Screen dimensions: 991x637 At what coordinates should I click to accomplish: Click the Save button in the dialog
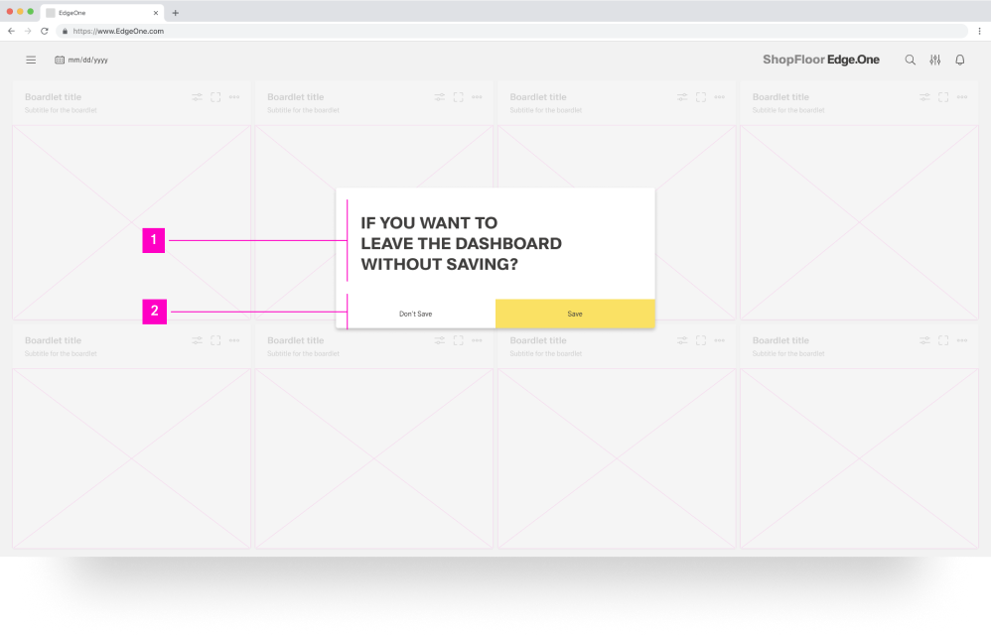pyautogui.click(x=575, y=313)
